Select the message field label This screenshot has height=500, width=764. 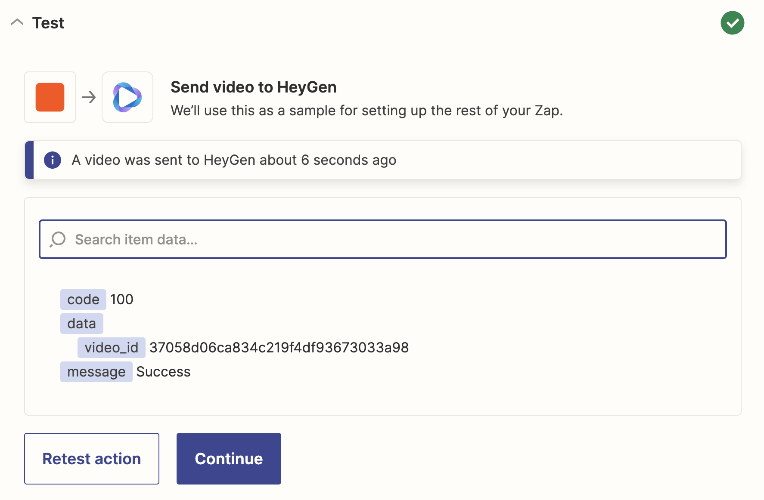pyautogui.click(x=96, y=372)
